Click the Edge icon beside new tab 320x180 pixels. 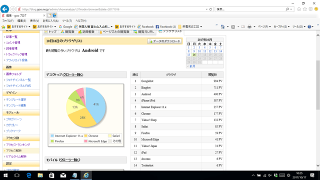(54, 15)
